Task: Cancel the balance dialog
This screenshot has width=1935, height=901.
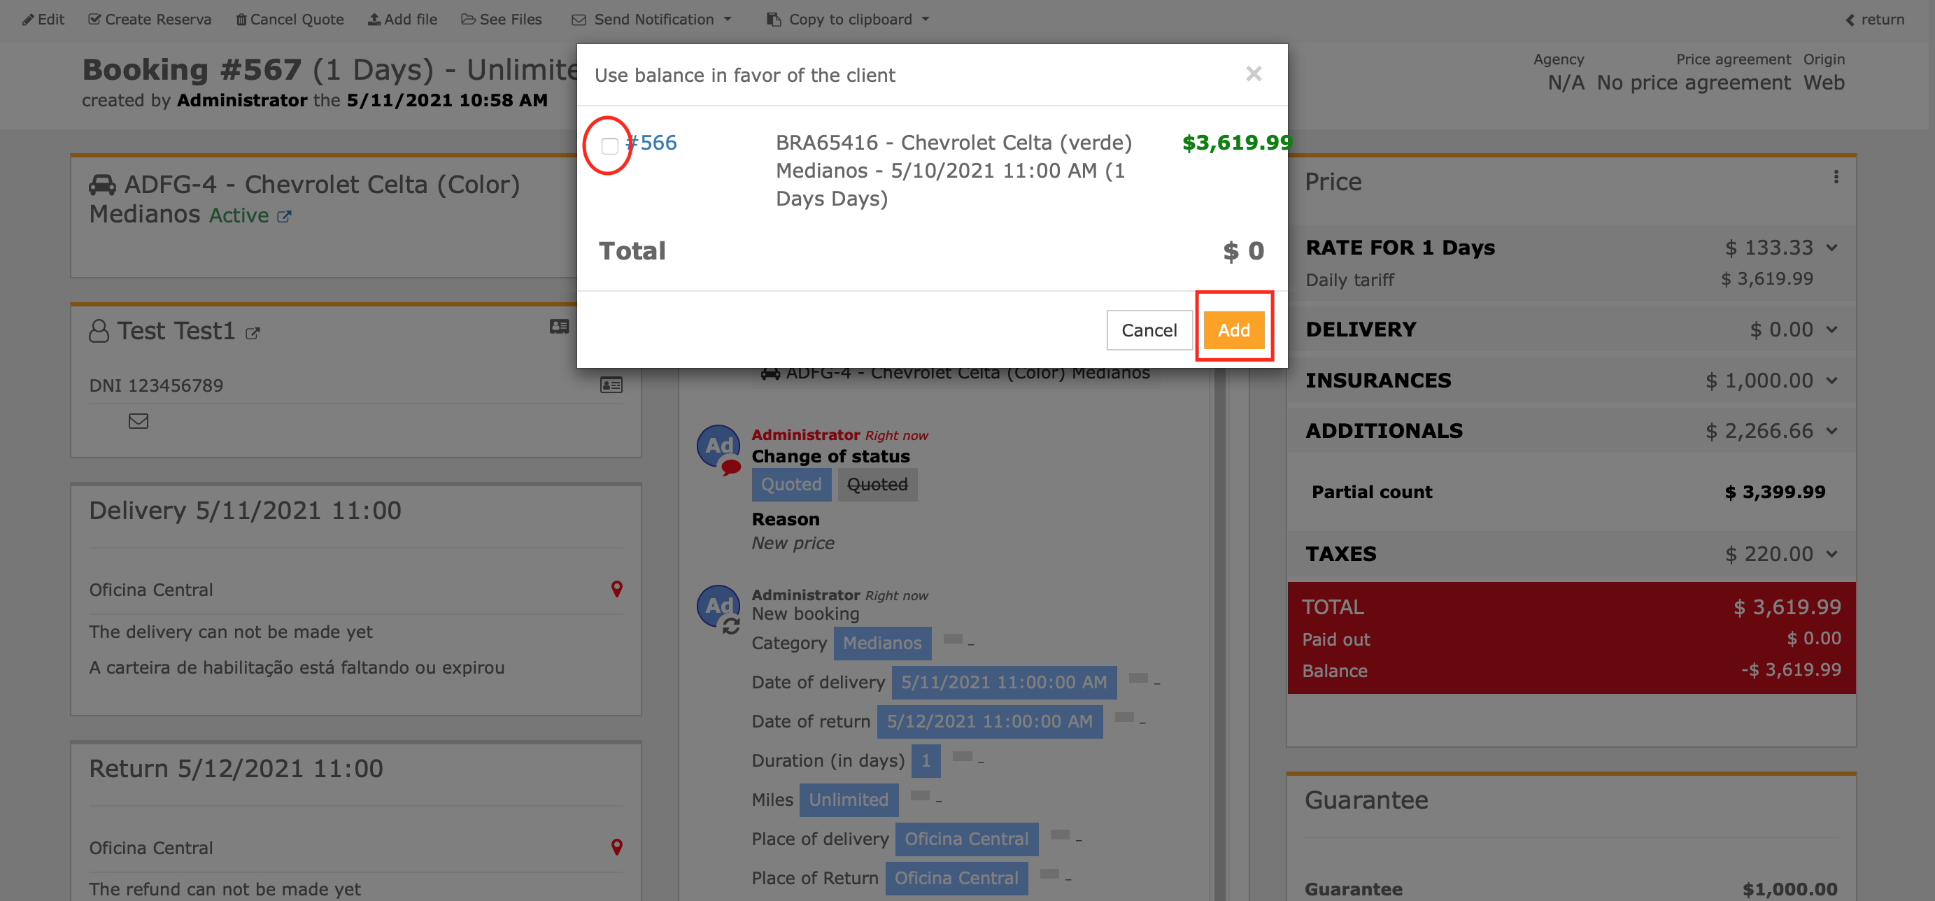Action: [1149, 329]
